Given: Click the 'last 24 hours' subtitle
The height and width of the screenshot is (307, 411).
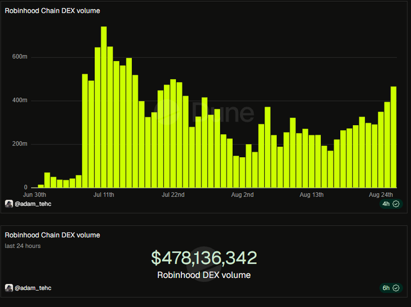Looking at the screenshot, I should point(23,246).
